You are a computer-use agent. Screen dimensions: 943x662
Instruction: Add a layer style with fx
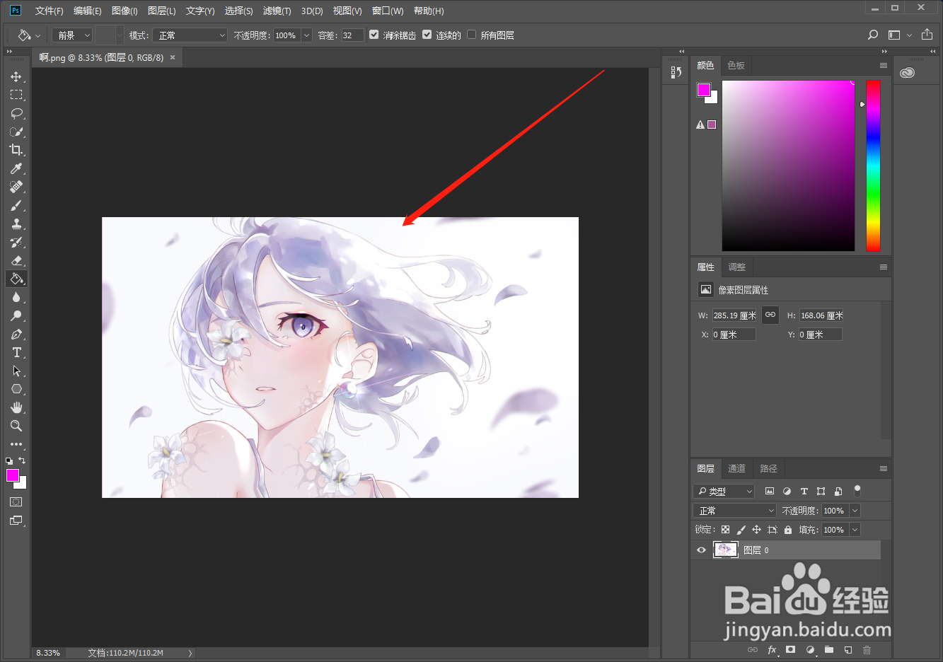click(772, 649)
